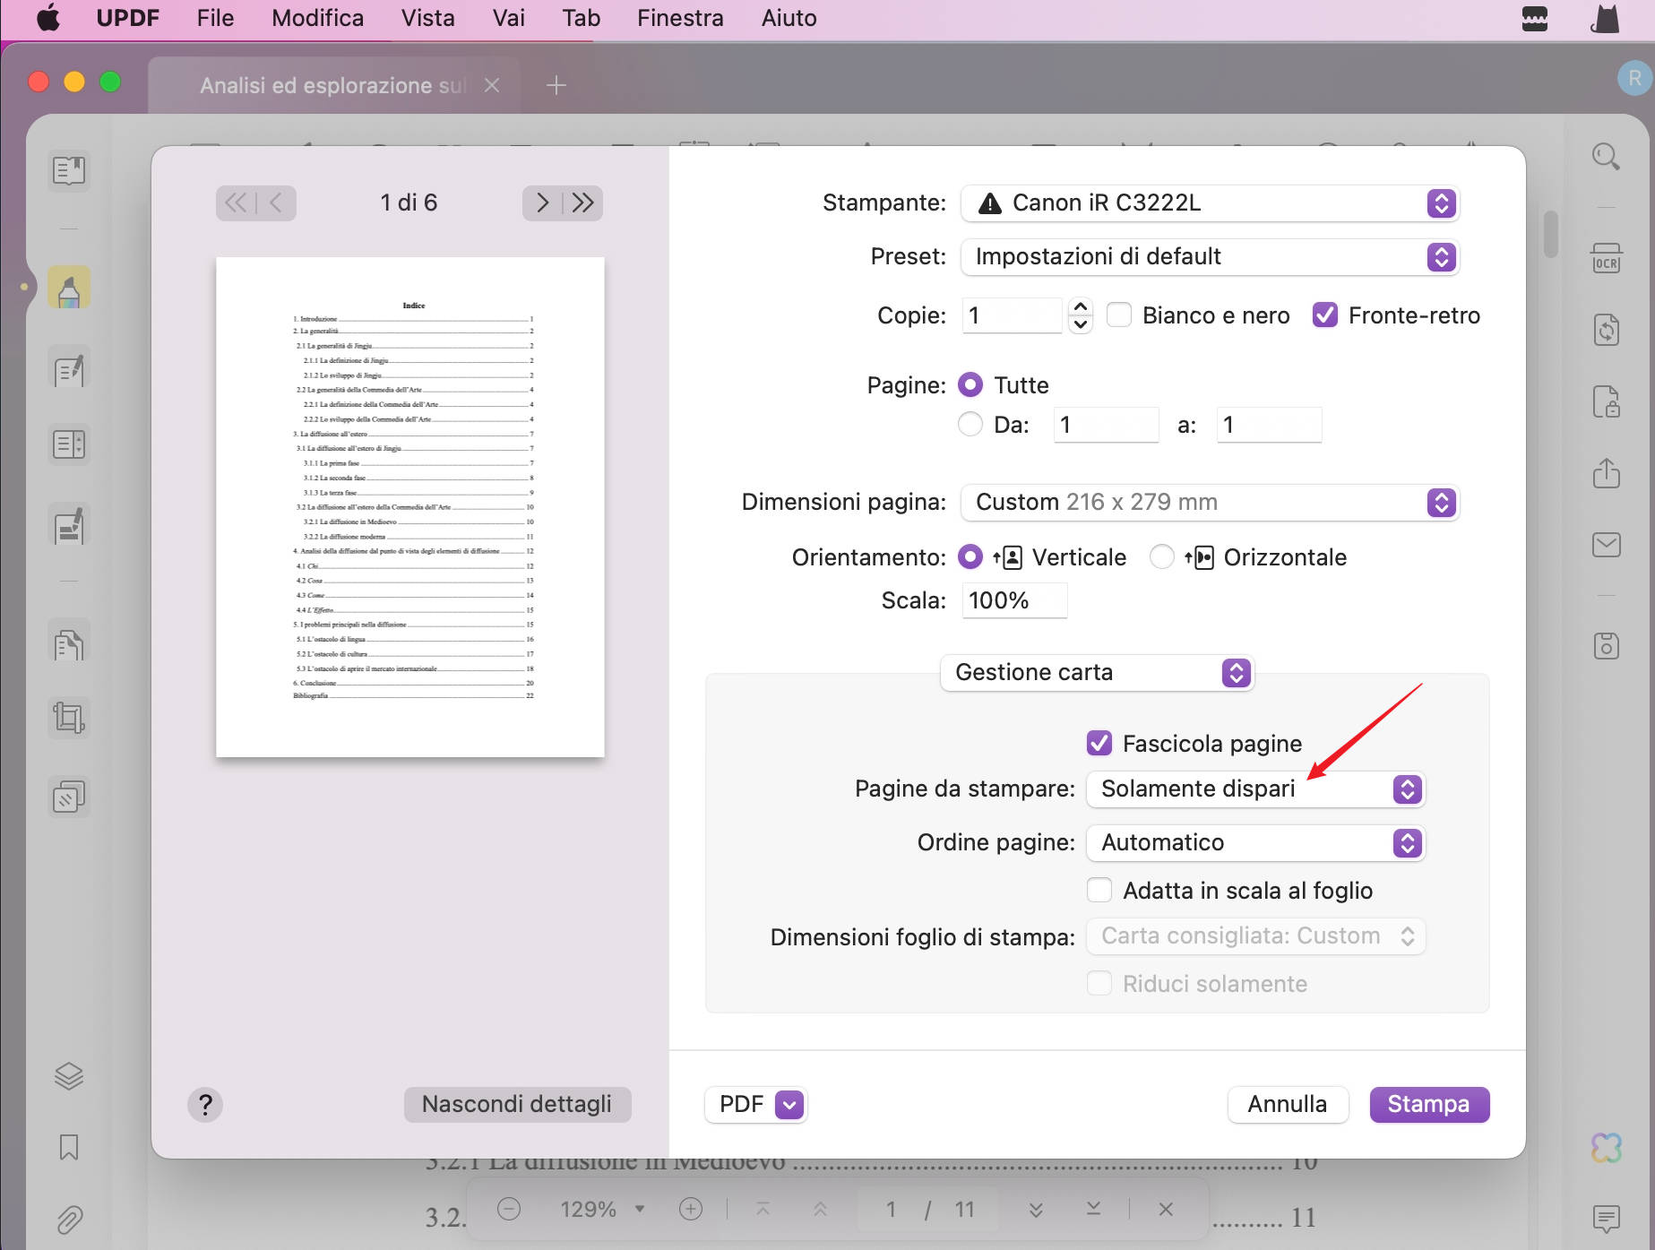Select the Comment highlighter tool
Image resolution: width=1655 pixels, height=1250 pixels.
coord(69,289)
